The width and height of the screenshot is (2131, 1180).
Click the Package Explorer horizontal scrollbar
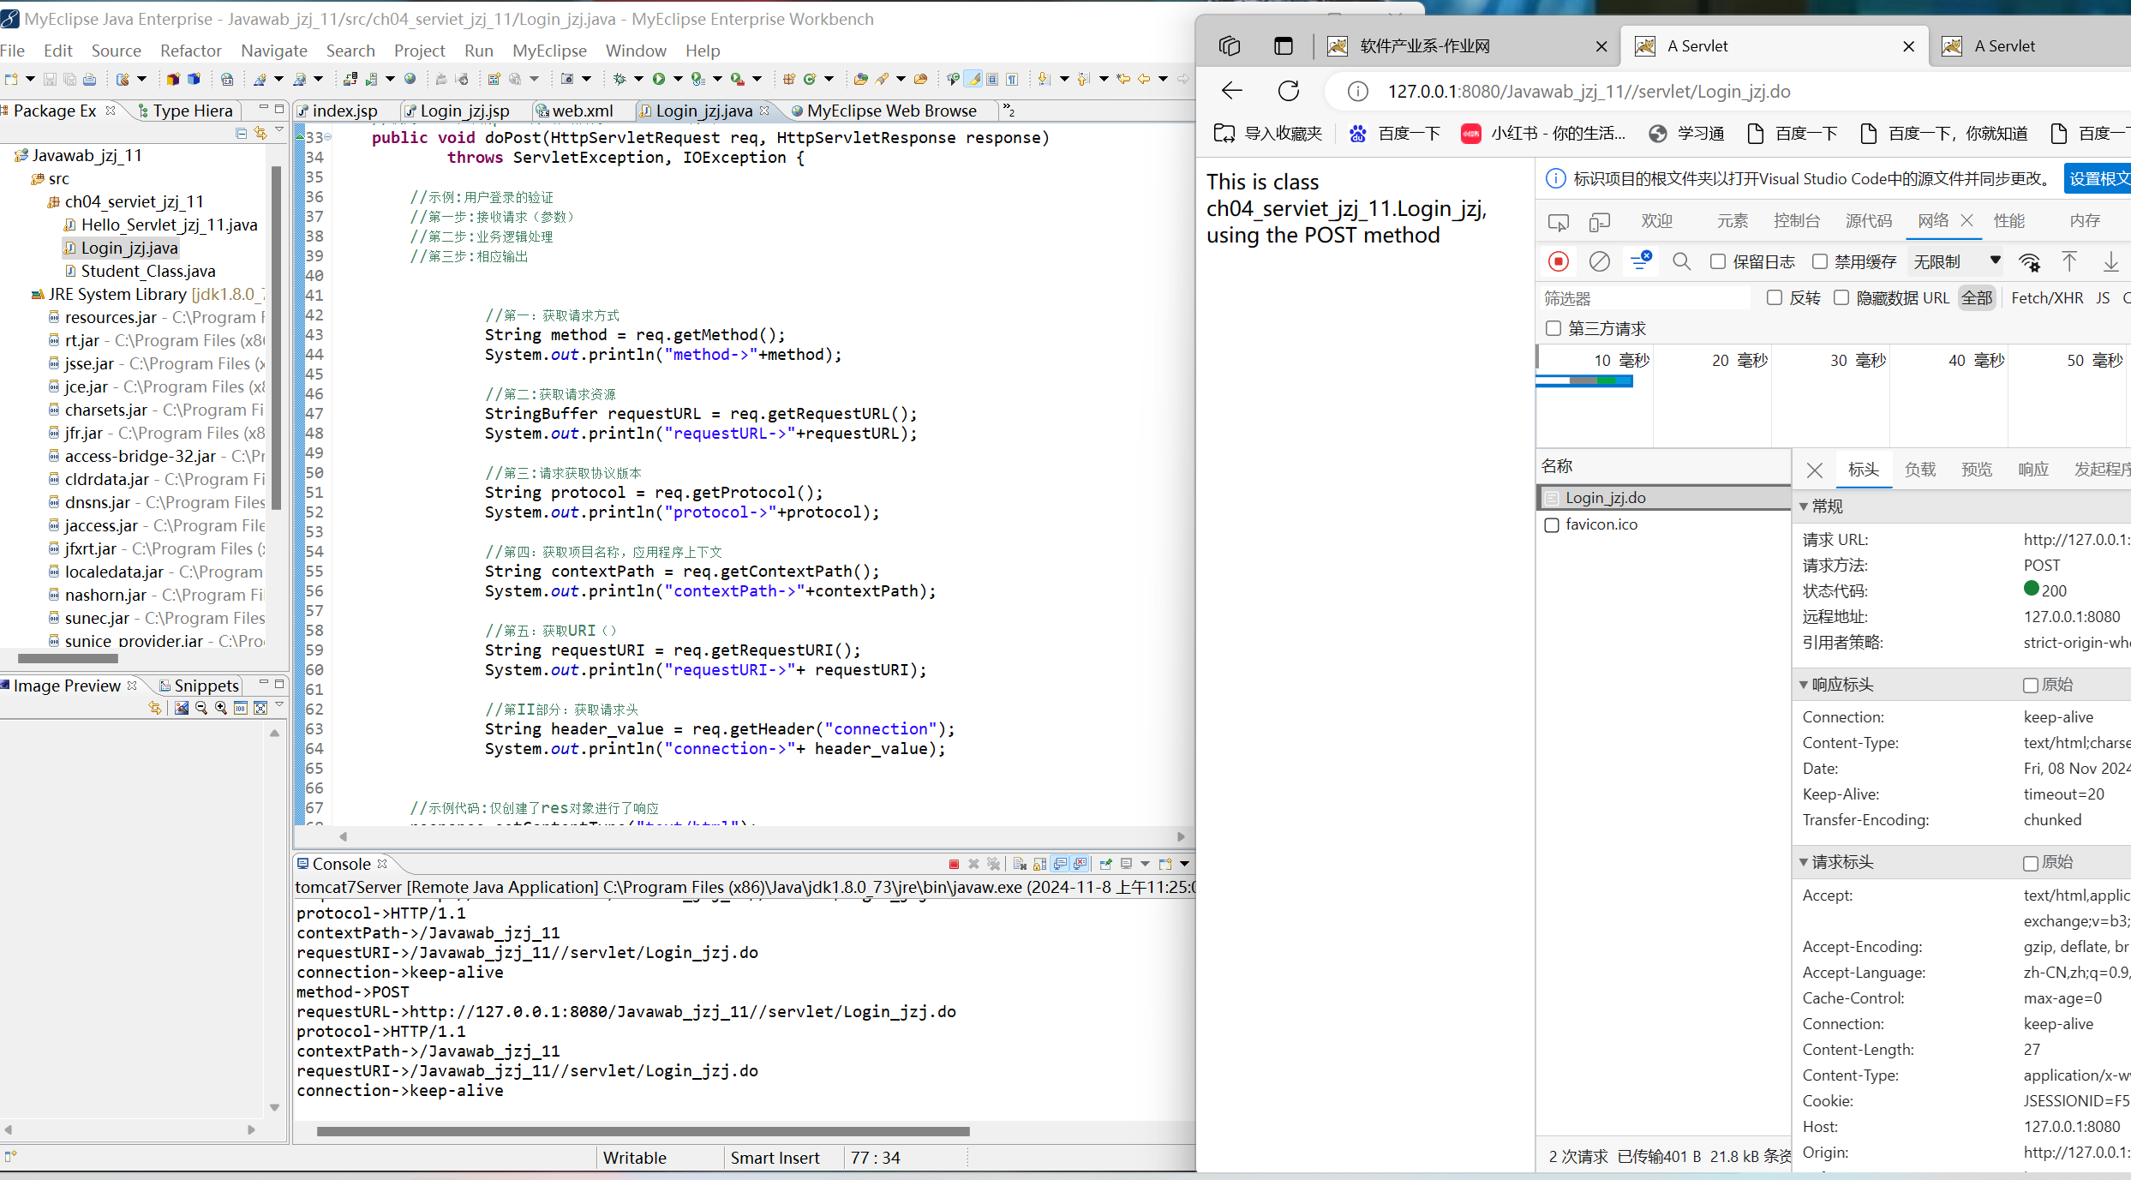(68, 659)
